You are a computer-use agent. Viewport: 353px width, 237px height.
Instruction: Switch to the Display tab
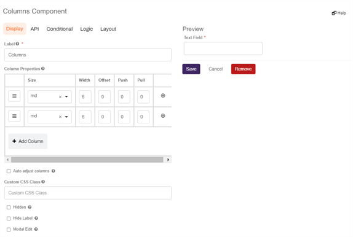pos(15,29)
